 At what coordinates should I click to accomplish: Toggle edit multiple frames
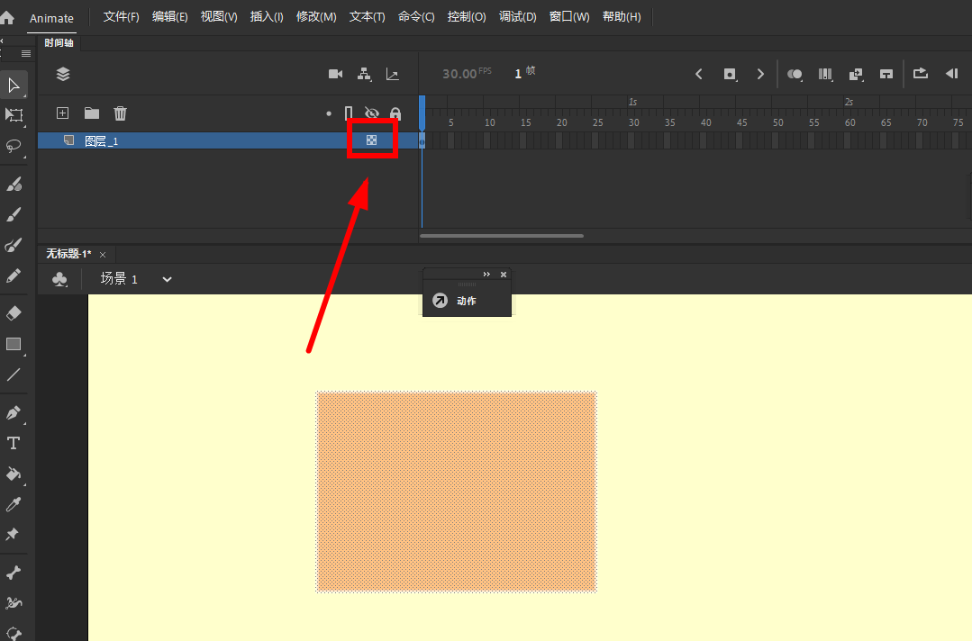click(825, 75)
